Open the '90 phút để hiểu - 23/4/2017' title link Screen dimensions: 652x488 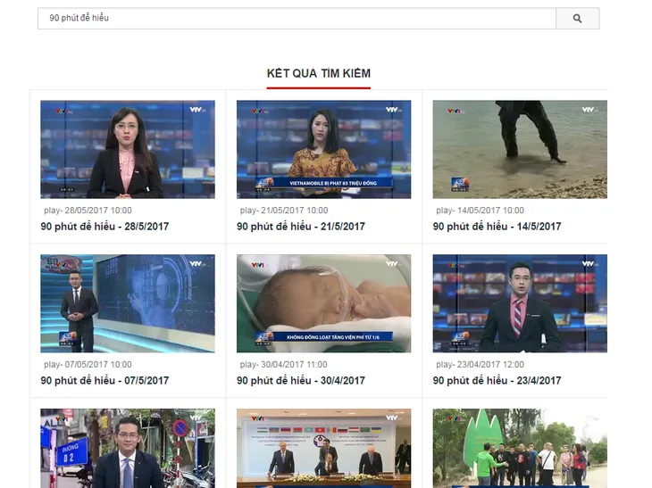pyautogui.click(x=497, y=380)
